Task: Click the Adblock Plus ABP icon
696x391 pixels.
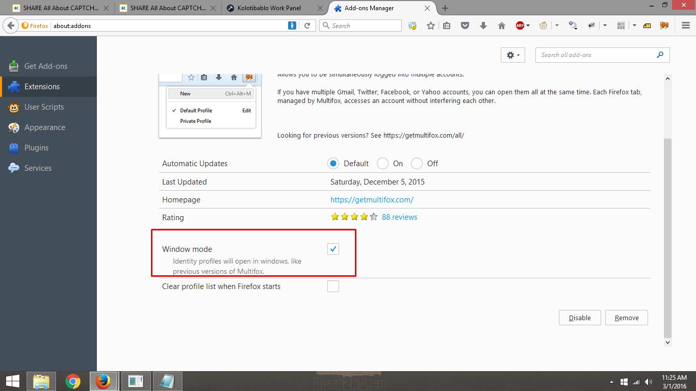Action: (x=520, y=25)
